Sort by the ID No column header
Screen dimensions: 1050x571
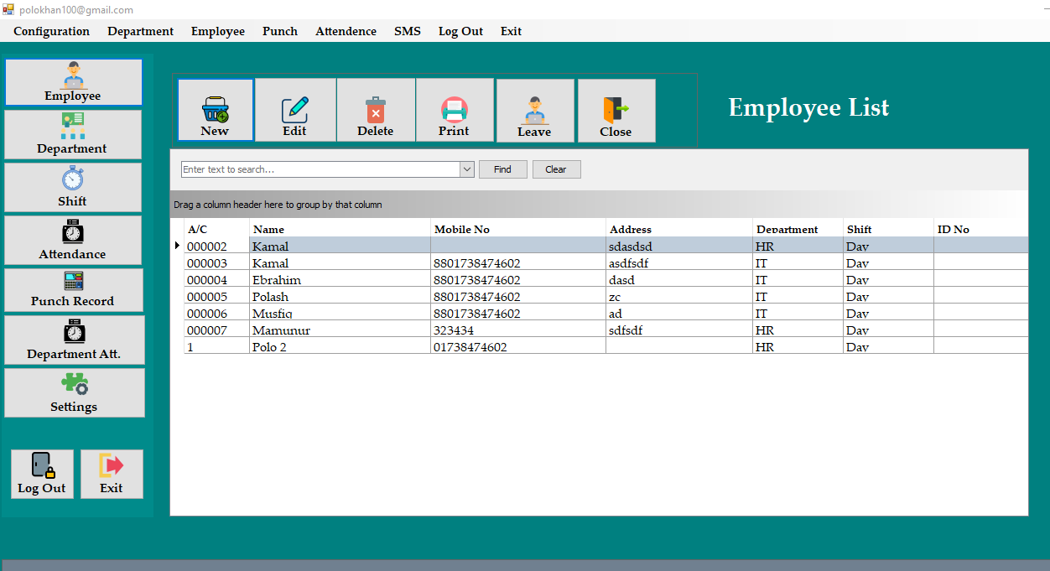[x=980, y=229]
